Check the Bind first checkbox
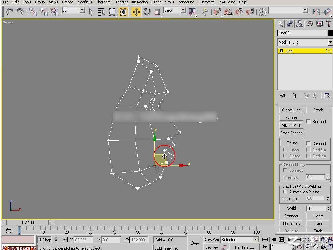Viewport: 333px width, 250px height. (308, 150)
